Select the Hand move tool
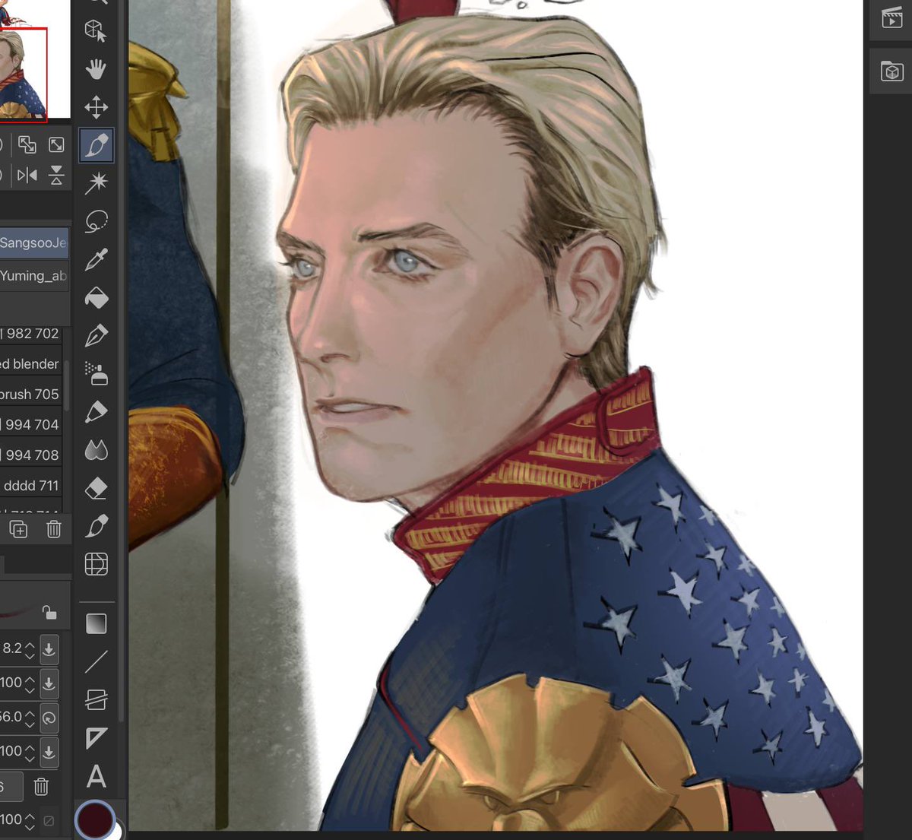912x840 pixels. [96, 69]
